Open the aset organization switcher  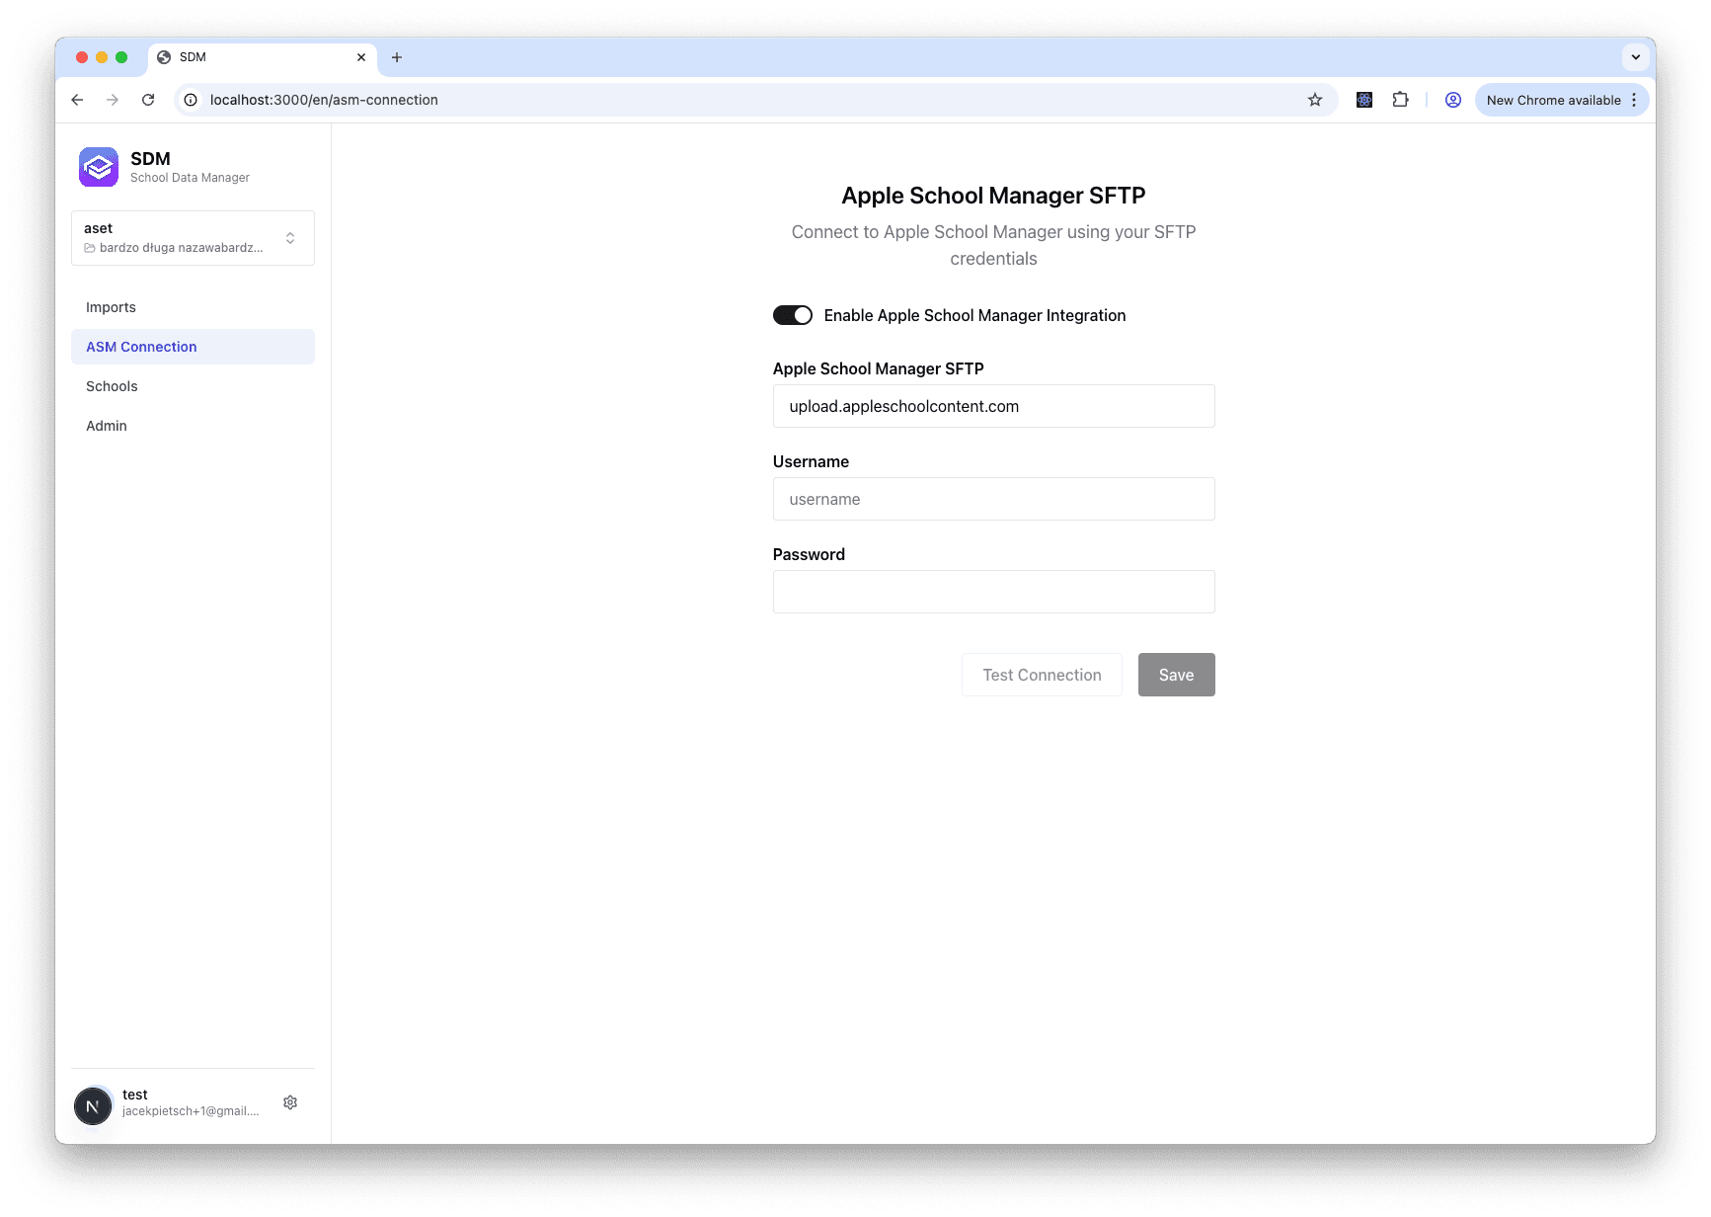point(193,238)
